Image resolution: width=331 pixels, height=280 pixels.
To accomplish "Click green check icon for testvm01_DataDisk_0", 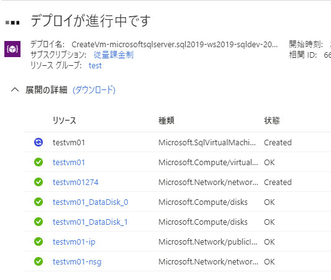I will 39,202.
